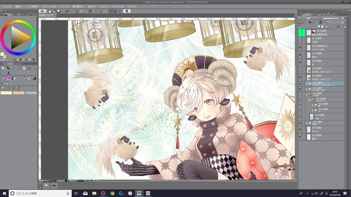Open File Explorer from the taskbar
Image resolution: width=351 pixels, height=197 pixels.
94,193
